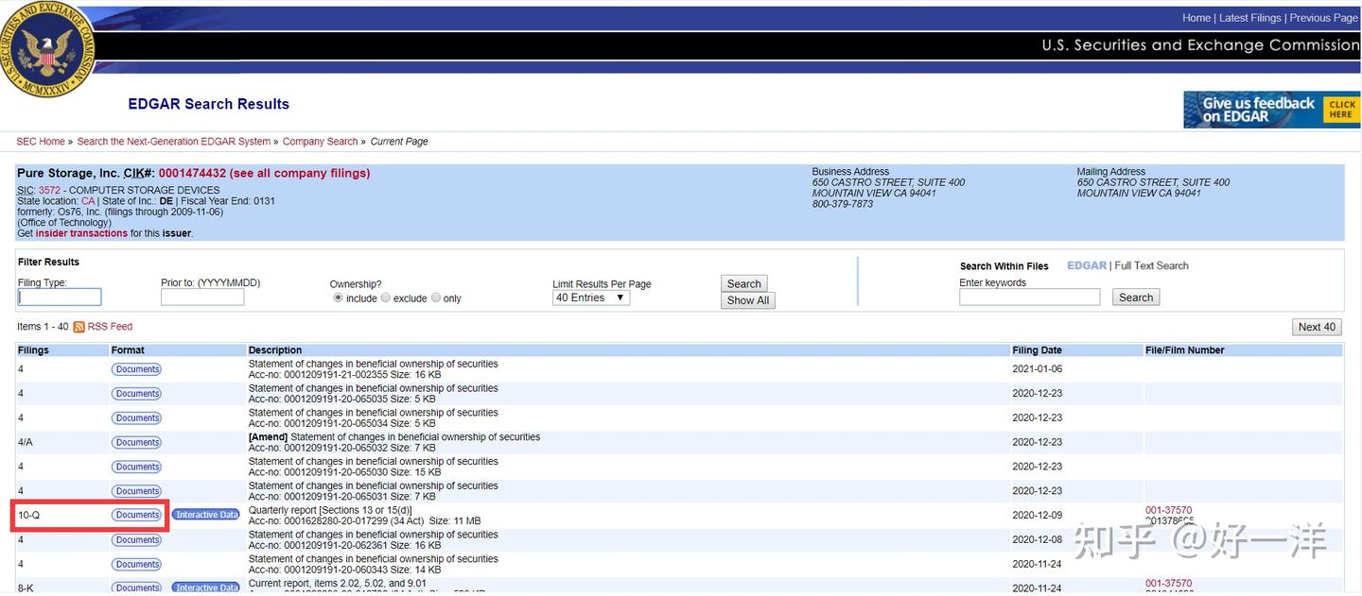Go back via Previous Page link
The height and width of the screenshot is (596, 1362).
[1324, 18]
